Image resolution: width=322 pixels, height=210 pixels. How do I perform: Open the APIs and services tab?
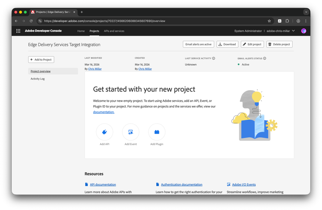coord(114,31)
